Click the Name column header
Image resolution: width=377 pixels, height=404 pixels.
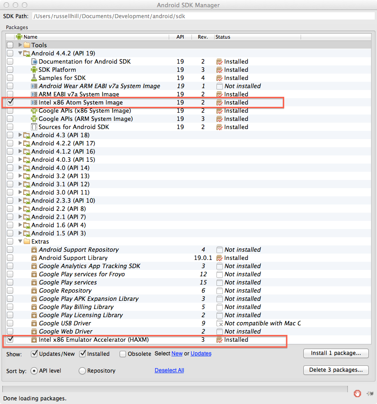[x=92, y=37]
